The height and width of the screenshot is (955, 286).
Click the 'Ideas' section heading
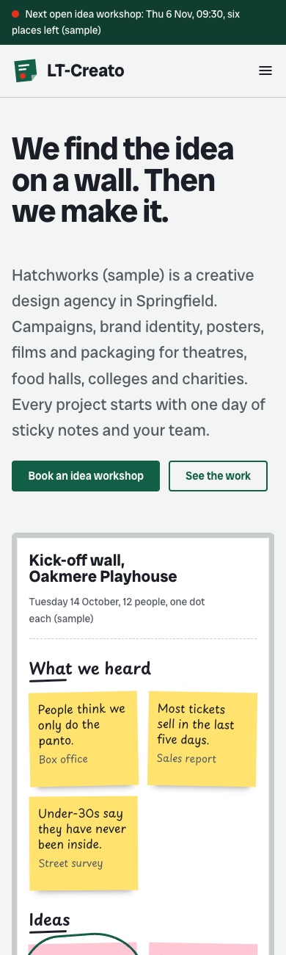point(49,920)
